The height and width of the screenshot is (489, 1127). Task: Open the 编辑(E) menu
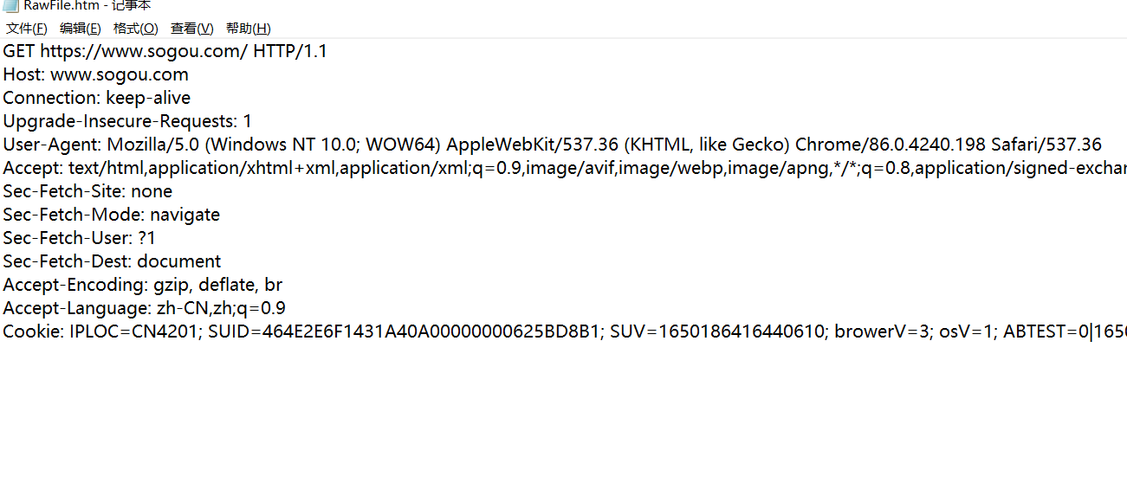pos(81,29)
